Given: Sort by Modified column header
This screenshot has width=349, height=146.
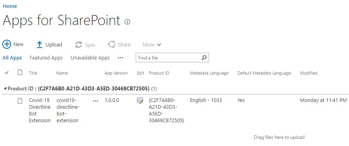Looking at the screenshot, I should (x=309, y=73).
